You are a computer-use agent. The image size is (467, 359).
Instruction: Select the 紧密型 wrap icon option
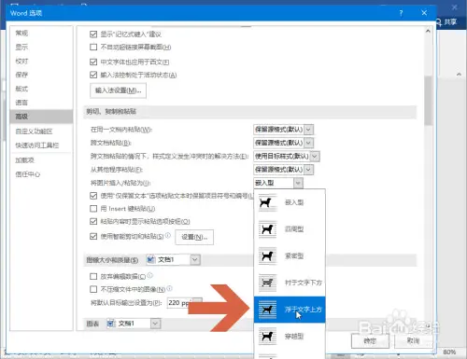(x=267, y=256)
